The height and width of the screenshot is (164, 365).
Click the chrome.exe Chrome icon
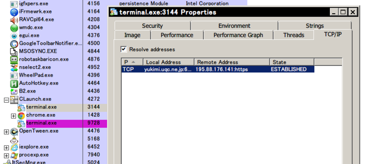point(21,115)
